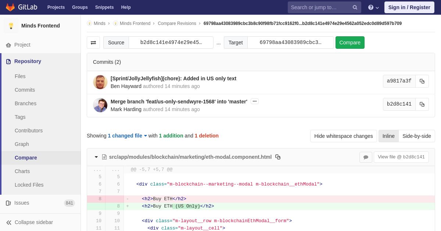Click Minds Frontend breadcrumb link

point(135,23)
